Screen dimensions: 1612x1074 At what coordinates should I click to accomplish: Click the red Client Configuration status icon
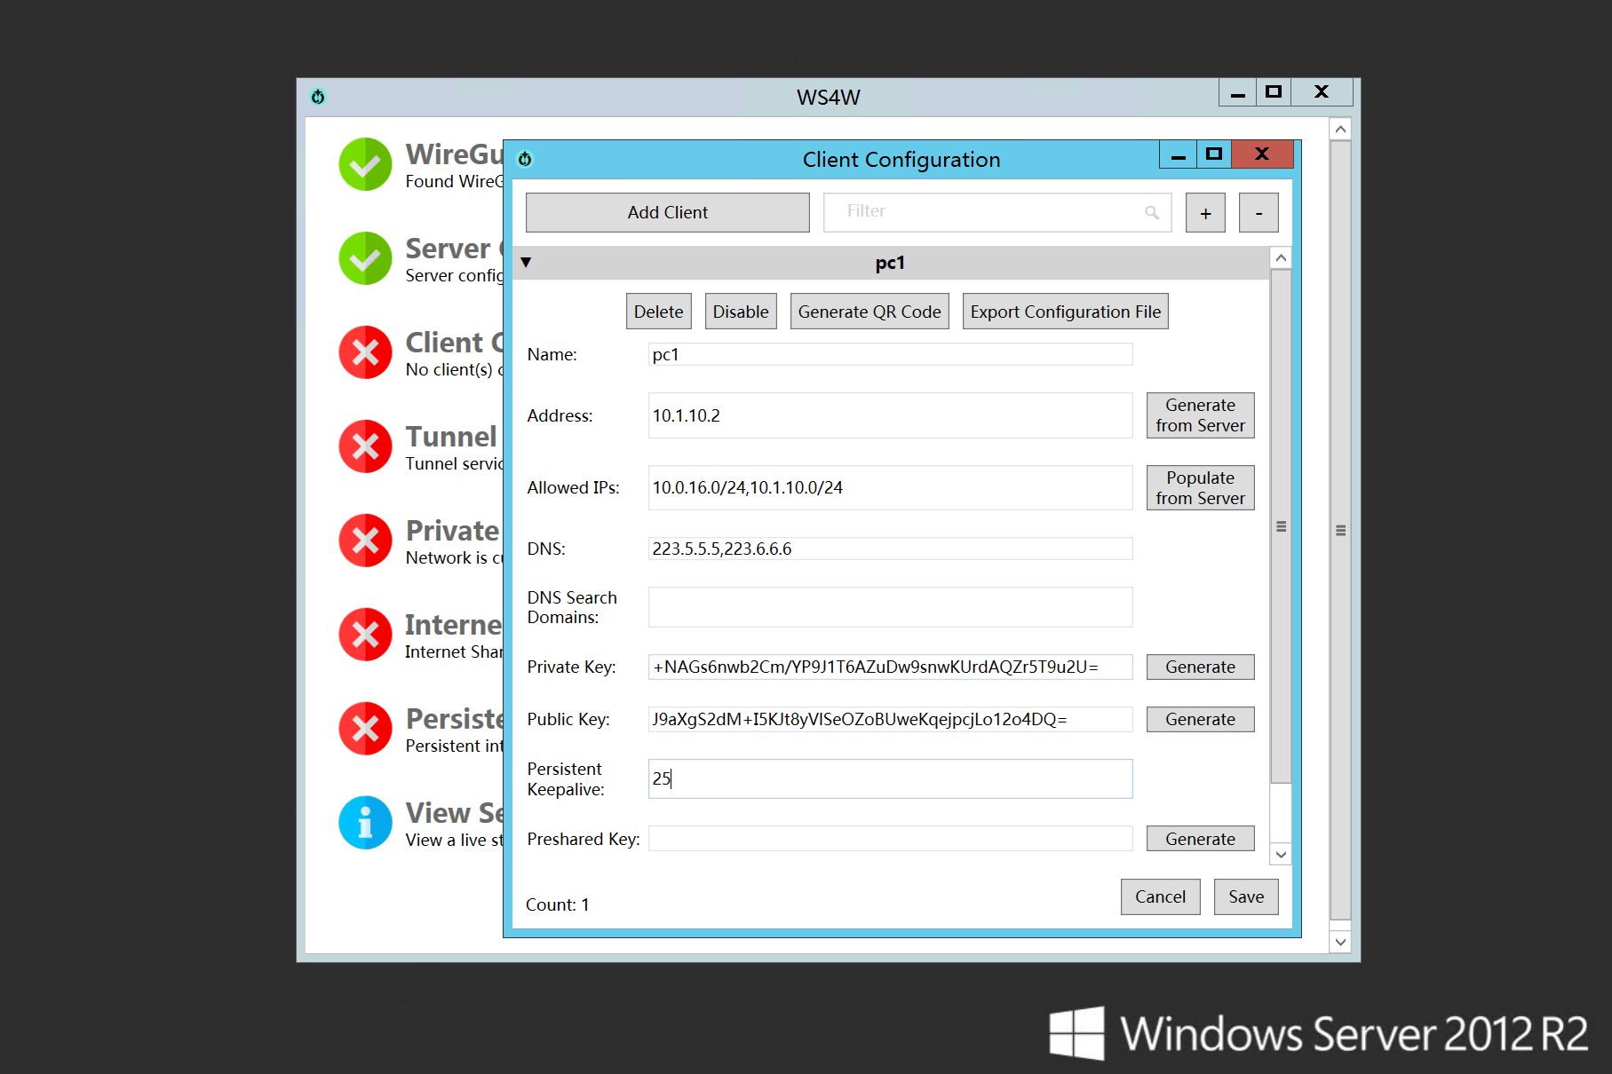pyautogui.click(x=365, y=352)
